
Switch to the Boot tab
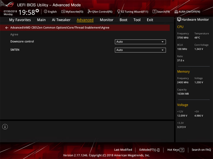point(123,20)
